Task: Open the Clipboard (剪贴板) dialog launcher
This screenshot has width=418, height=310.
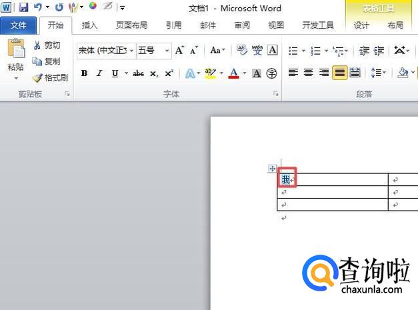Action: pyautogui.click(x=67, y=93)
